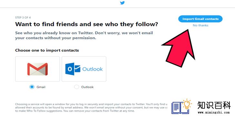The width and height of the screenshot is (235, 117).
Task: Click the open notebook watermark icon
Action: [x=178, y=108]
